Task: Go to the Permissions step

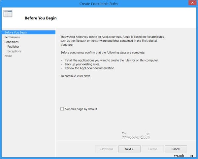Action: click(x=12, y=37)
